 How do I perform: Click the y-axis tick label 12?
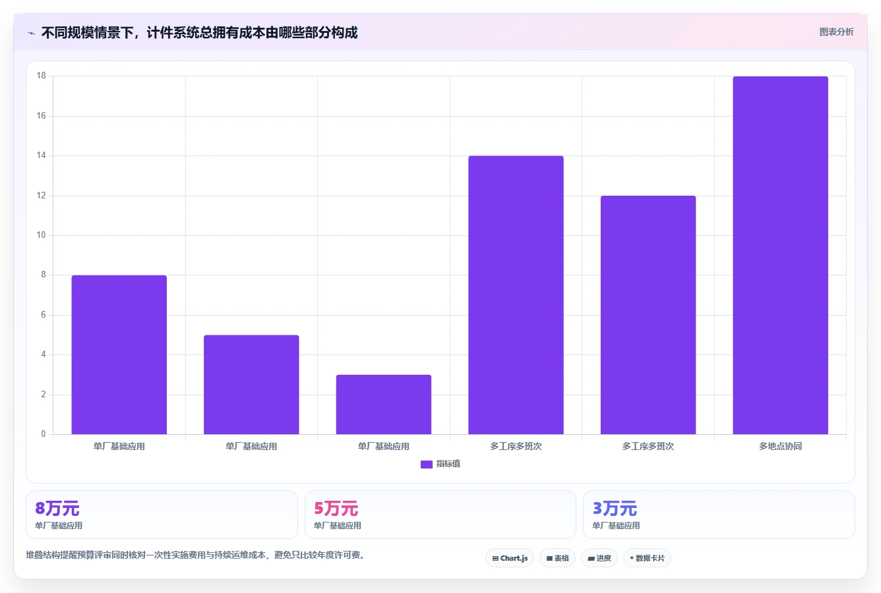tap(42, 196)
